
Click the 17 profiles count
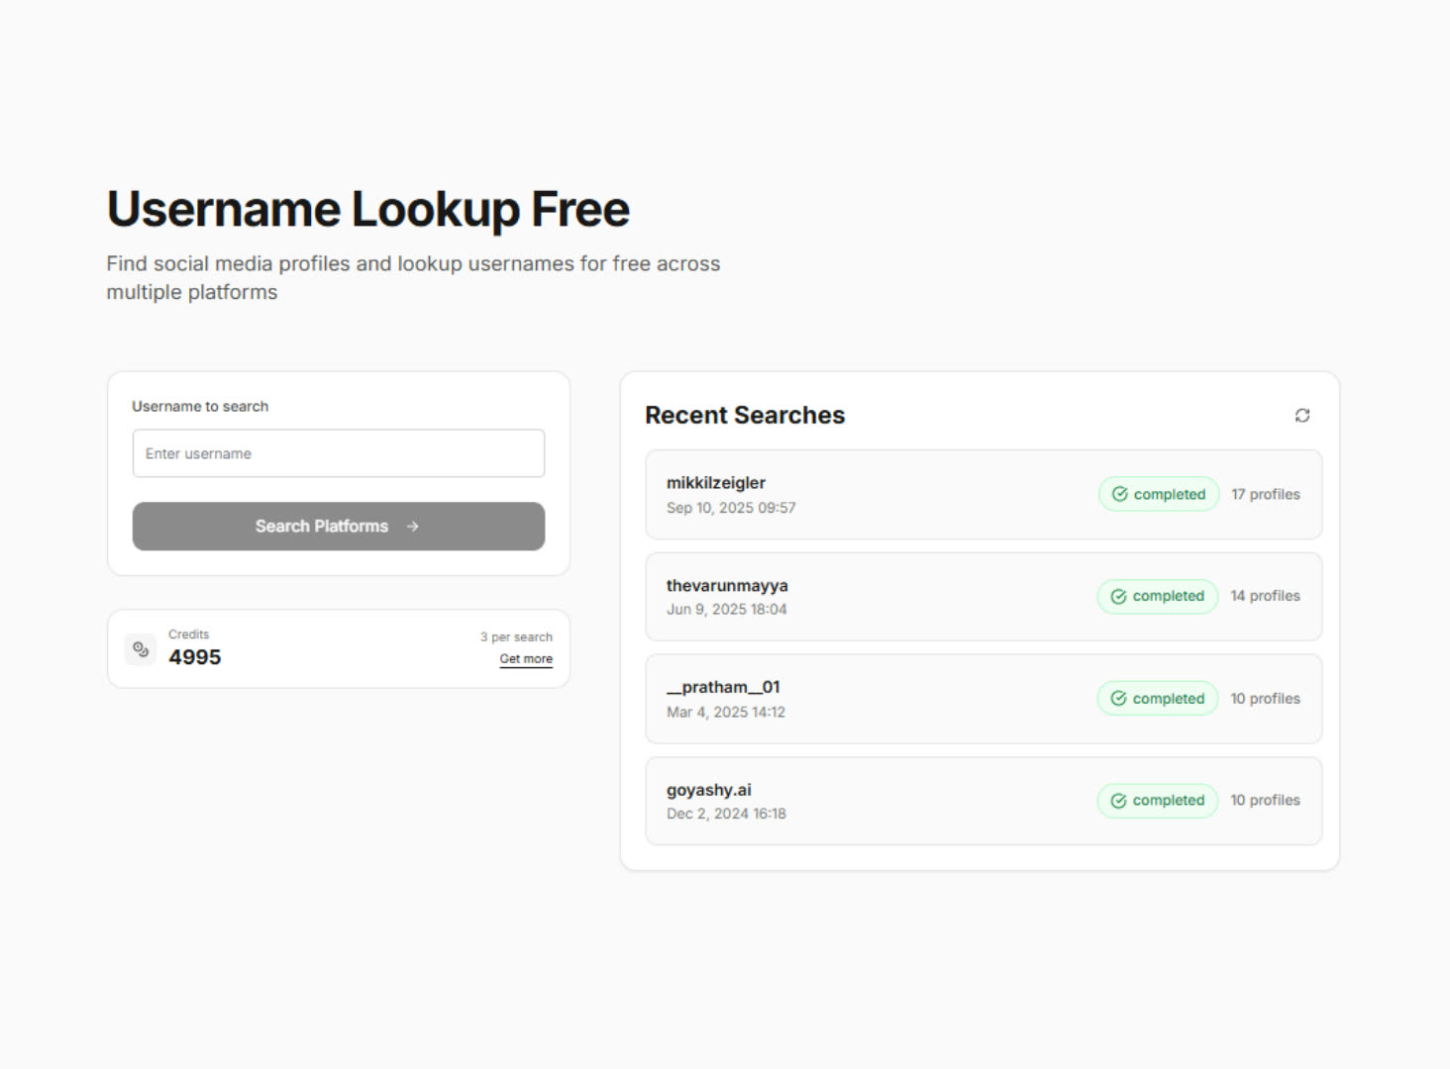click(1265, 494)
